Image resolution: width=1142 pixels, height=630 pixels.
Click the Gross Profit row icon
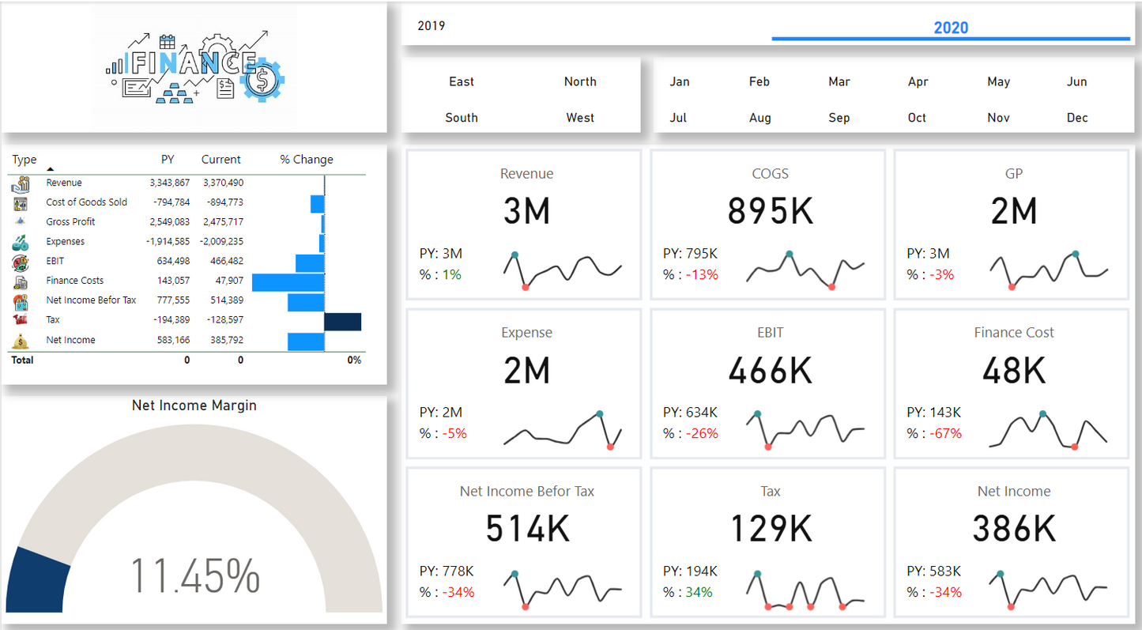tap(21, 222)
